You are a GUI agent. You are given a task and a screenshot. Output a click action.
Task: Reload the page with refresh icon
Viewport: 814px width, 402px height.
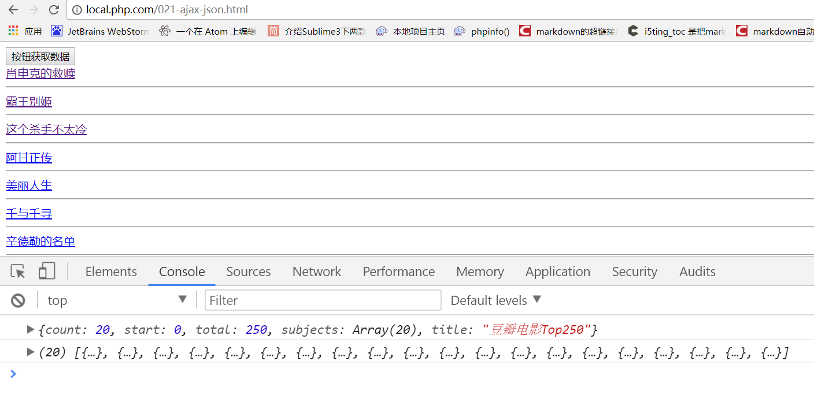pos(54,10)
